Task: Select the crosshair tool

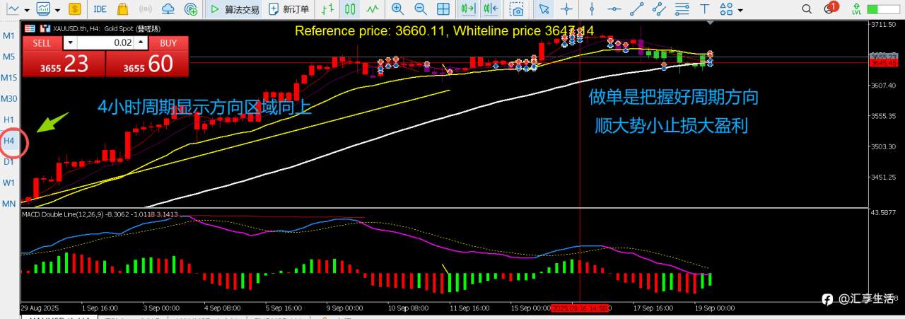Action: click(x=566, y=9)
